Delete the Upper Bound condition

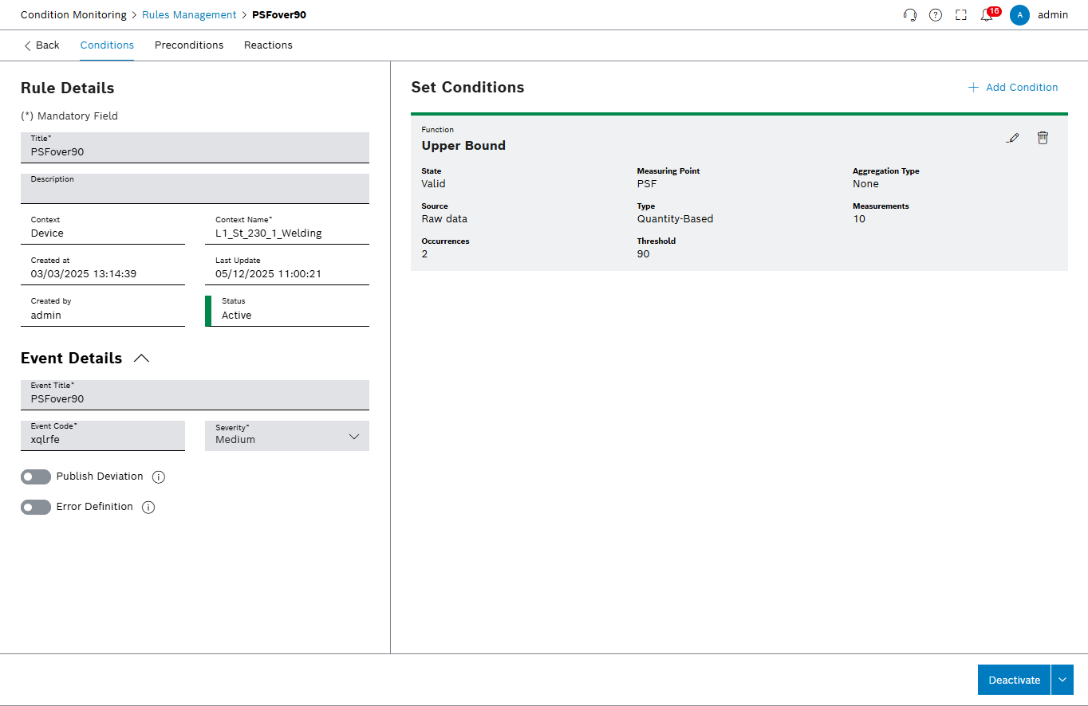1043,138
